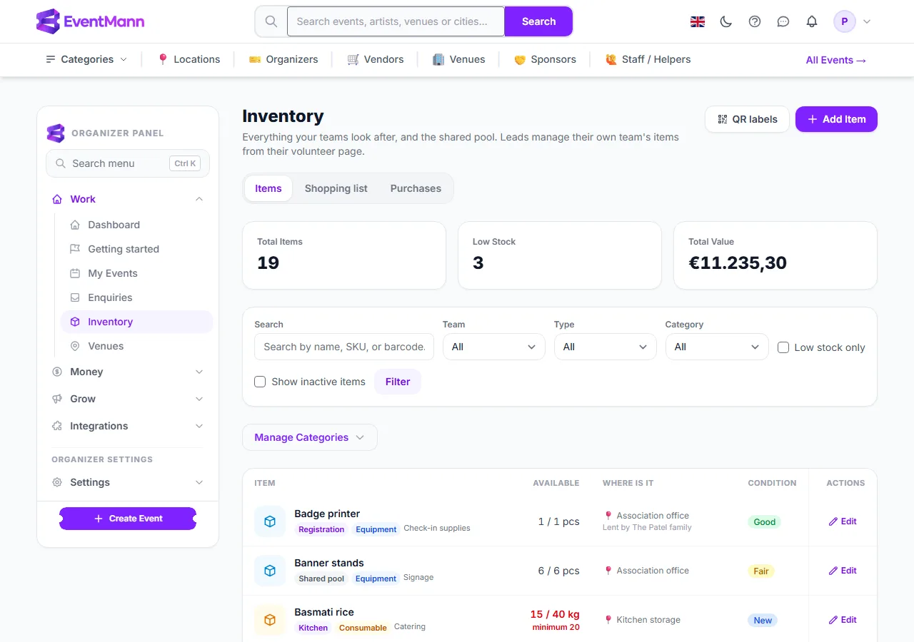Switch to the Shopping list tab
The width and height of the screenshot is (914, 642).
336,188
